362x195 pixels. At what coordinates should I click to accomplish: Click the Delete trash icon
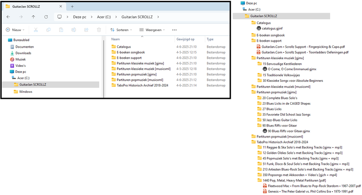[x=99, y=30]
